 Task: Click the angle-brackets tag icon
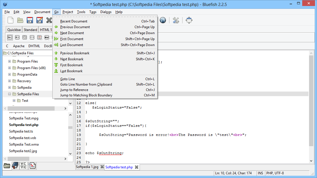(32, 38)
